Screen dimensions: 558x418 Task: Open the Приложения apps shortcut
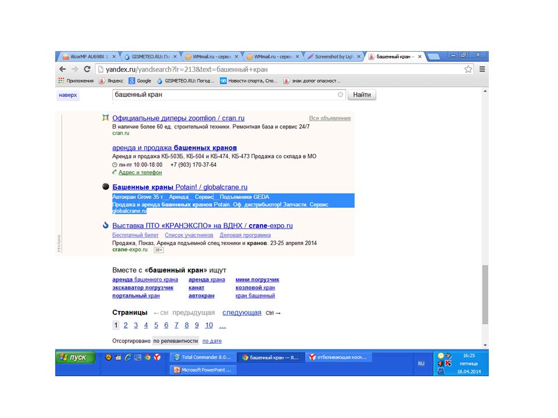(76, 81)
